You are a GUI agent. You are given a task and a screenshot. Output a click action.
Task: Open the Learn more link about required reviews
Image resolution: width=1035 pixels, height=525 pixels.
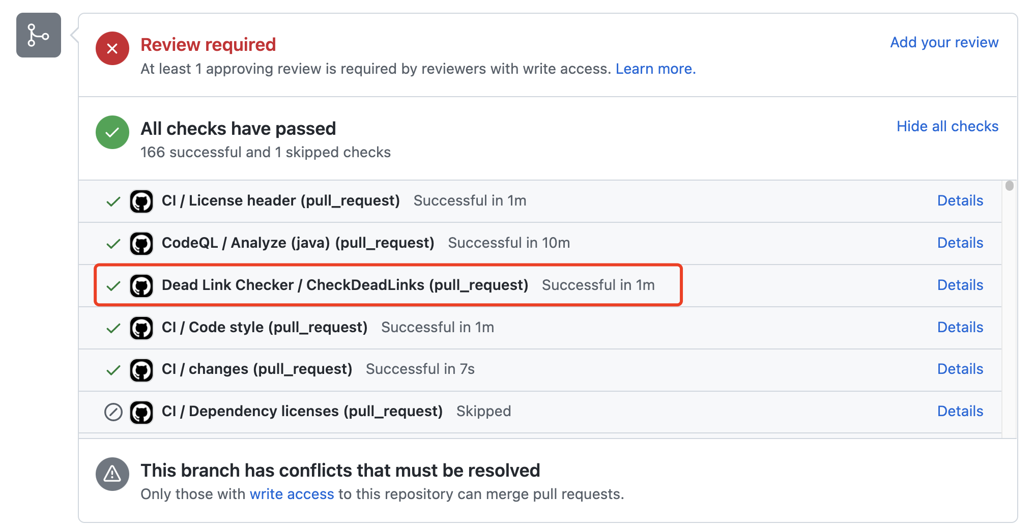tap(655, 69)
